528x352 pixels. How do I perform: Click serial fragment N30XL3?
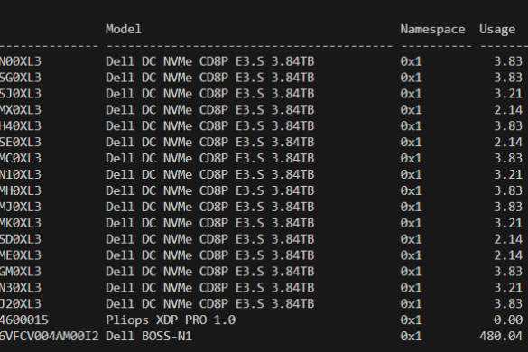point(21,287)
